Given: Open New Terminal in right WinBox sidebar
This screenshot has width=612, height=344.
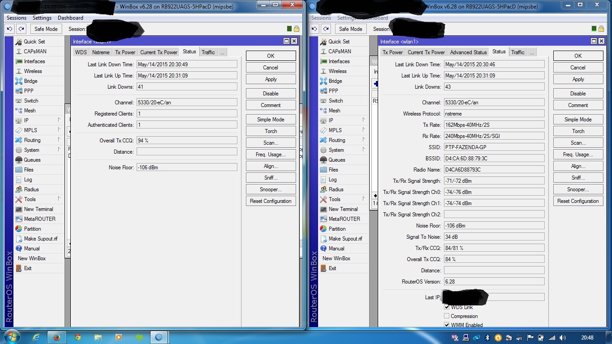Looking at the screenshot, I should tap(343, 209).
